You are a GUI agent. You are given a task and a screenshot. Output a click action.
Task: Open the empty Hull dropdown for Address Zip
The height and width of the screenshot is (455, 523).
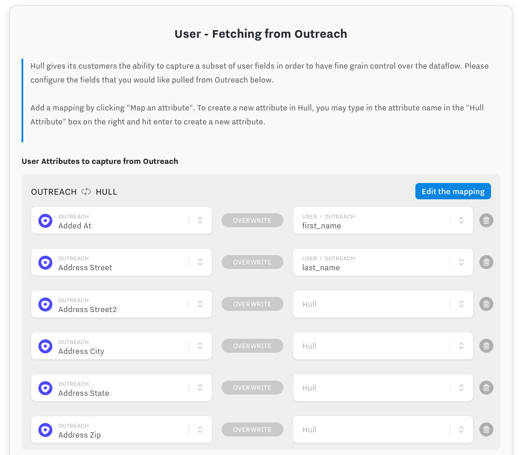[x=383, y=429]
